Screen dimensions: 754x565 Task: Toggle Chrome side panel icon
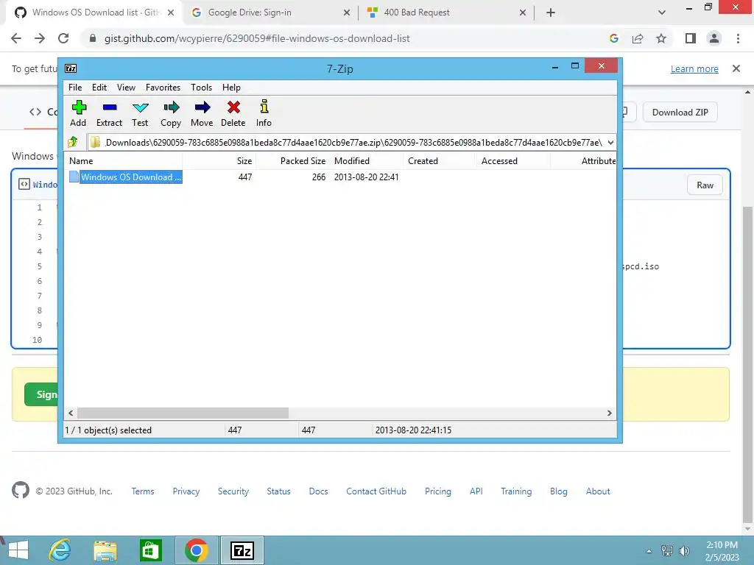pyautogui.click(x=691, y=38)
